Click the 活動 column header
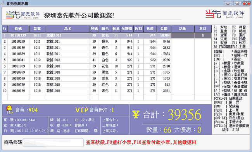 click(x=183, y=29)
